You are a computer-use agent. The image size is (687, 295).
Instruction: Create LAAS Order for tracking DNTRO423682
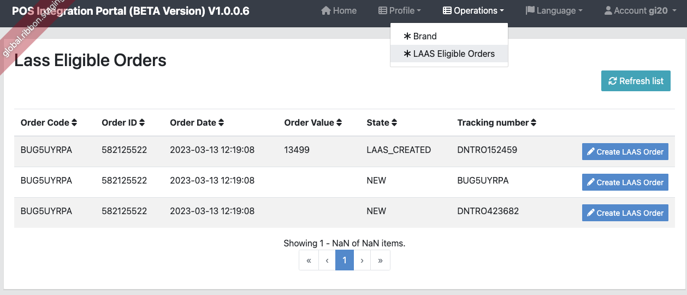(625, 213)
